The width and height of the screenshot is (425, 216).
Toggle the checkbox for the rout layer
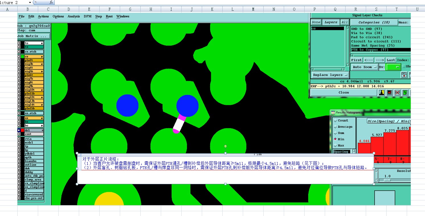19,134
